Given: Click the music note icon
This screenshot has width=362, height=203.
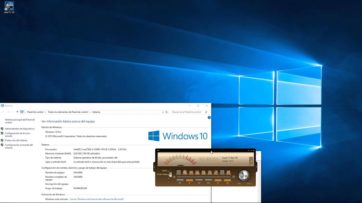Looking at the screenshot, I should click(216, 172).
